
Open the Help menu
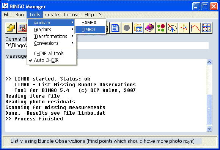point(89,15)
